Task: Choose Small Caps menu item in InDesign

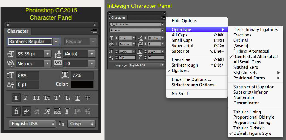Action: 197,40
